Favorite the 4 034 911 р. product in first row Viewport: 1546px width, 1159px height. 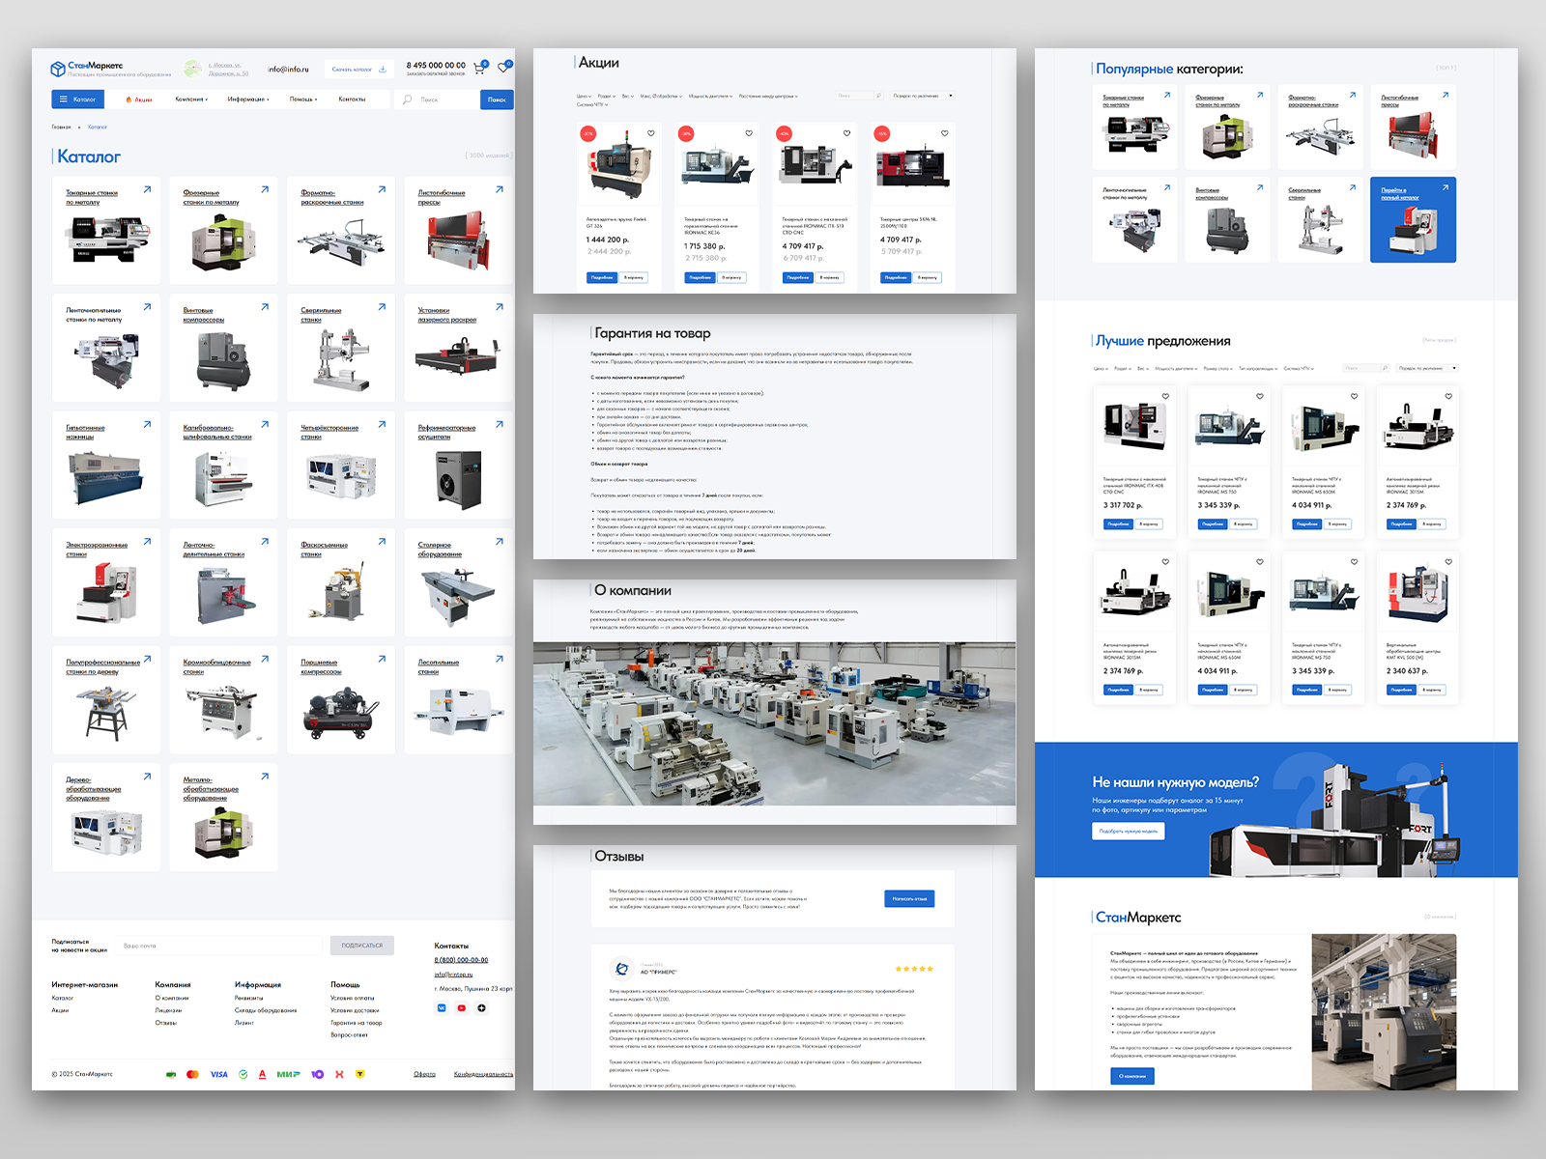click(1354, 396)
